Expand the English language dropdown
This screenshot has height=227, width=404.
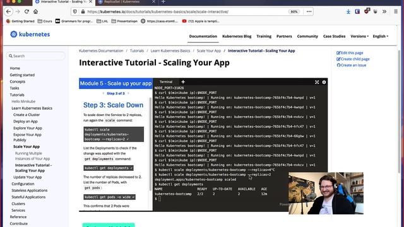point(380,37)
